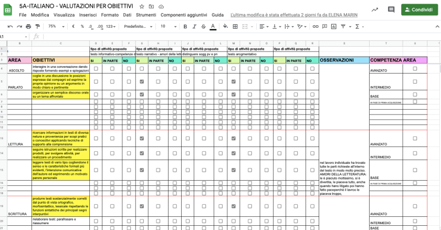Image resolution: width=441 pixels, height=230 pixels.
Task: Tick the INTERMEDIO checkbox in the PARLATO row
Action: 415,81
